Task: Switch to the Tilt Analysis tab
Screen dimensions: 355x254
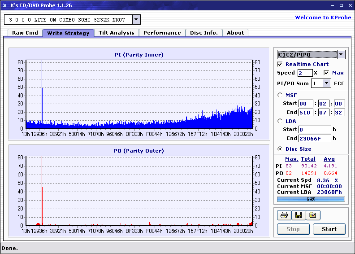Action: (x=116, y=33)
